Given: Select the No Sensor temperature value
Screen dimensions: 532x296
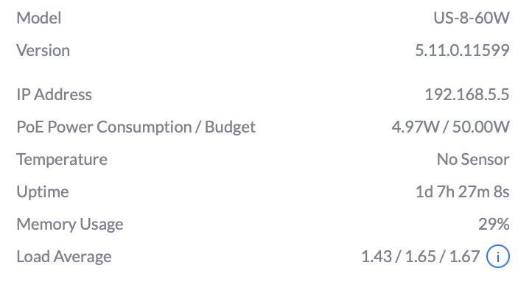Looking at the screenshot, I should click(473, 159).
